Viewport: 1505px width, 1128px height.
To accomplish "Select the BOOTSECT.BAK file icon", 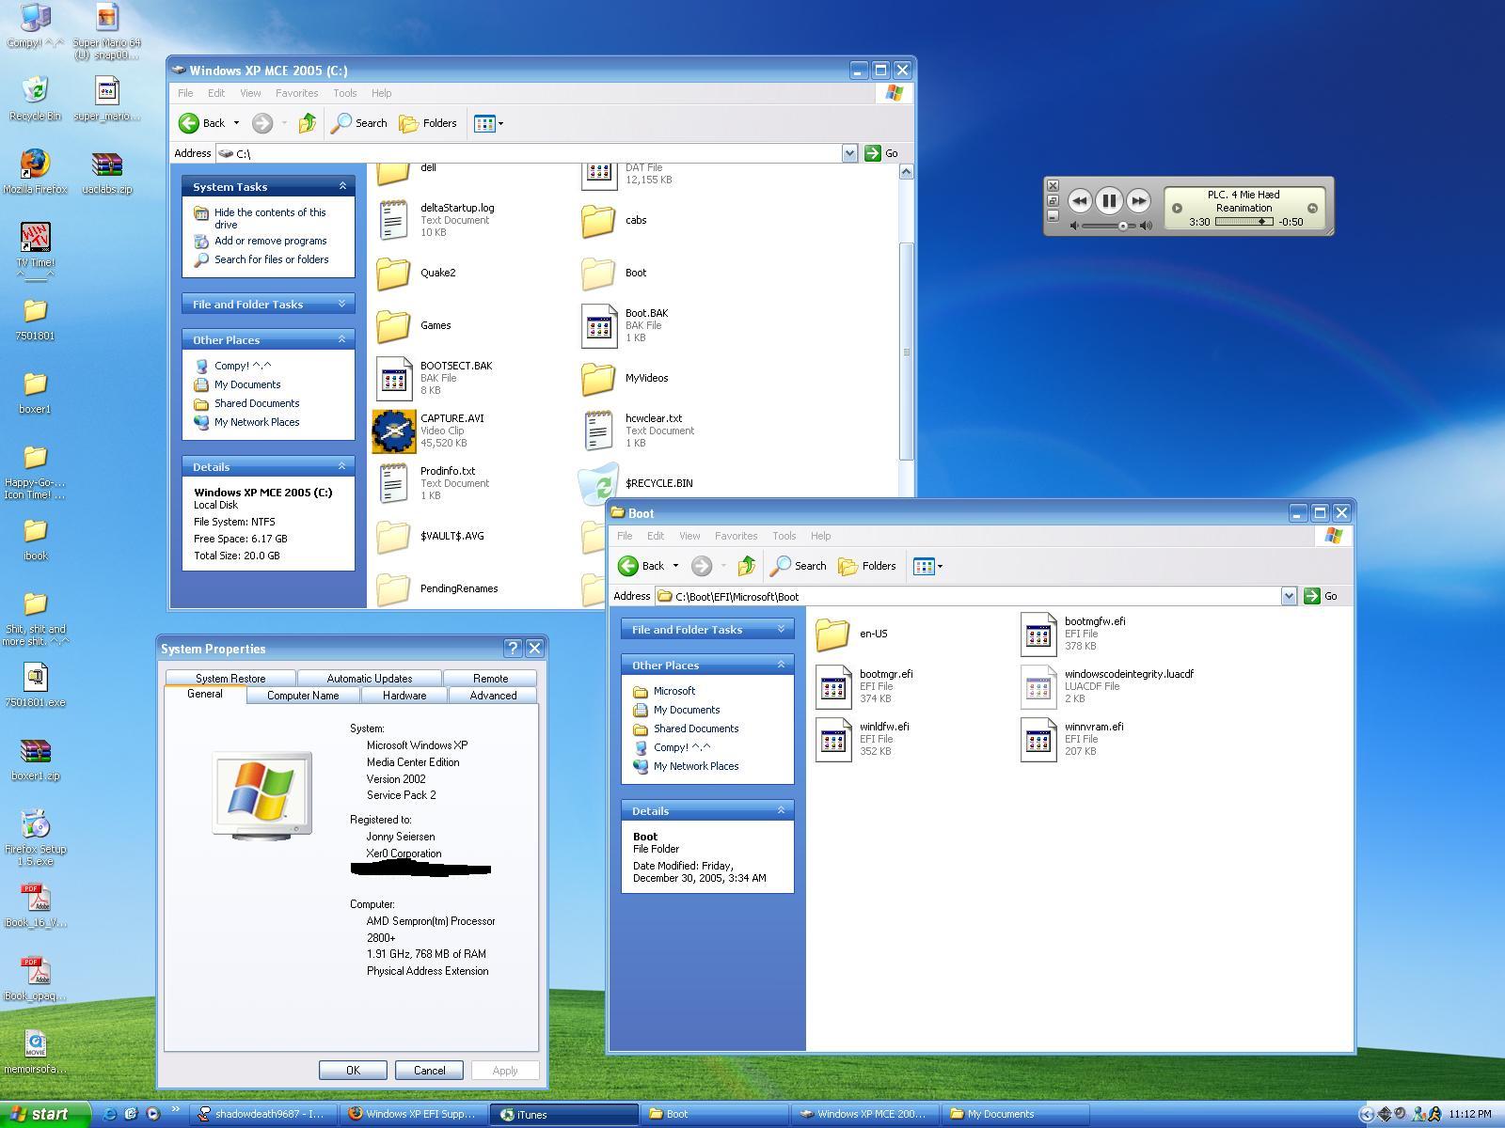I will [393, 378].
